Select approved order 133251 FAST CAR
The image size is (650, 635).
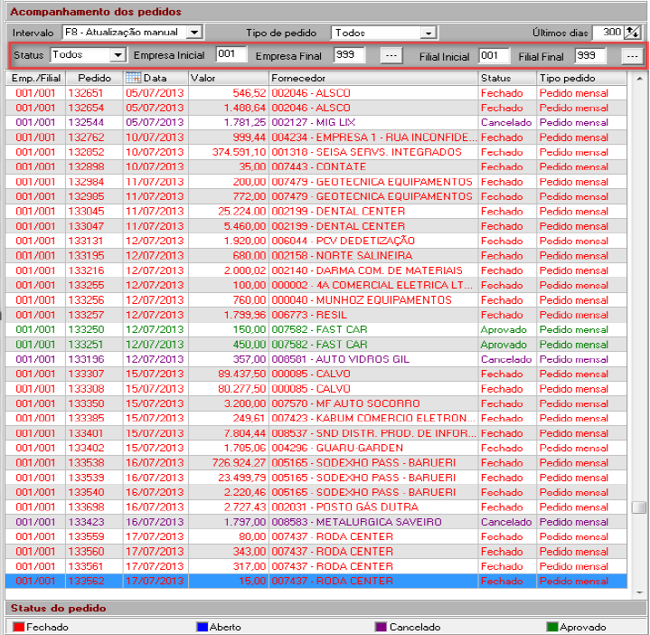(x=316, y=345)
